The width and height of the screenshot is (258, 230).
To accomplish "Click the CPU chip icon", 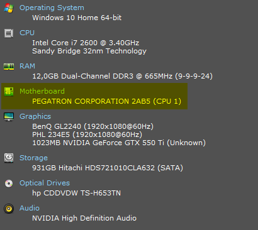I will coord(9,33).
